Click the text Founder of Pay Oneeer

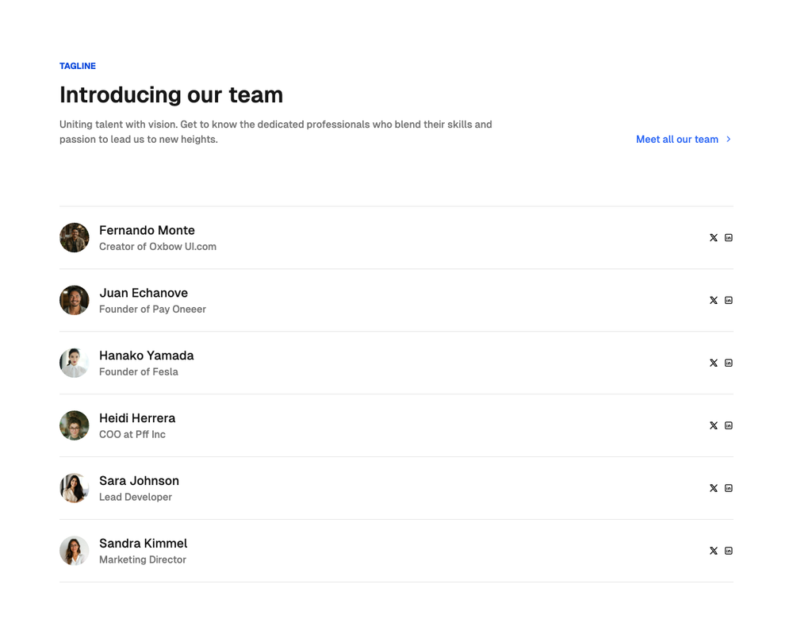point(153,309)
